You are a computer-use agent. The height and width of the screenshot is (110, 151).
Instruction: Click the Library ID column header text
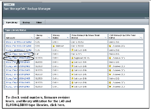coord(11,38)
